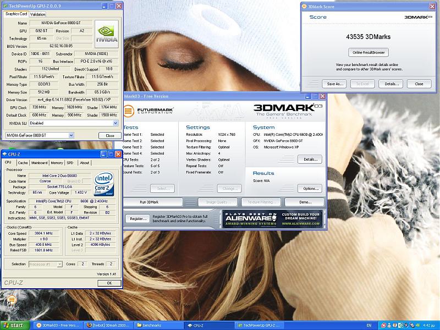
Task: Click the Core Voltage value 1.432 V
Action: click(81, 193)
